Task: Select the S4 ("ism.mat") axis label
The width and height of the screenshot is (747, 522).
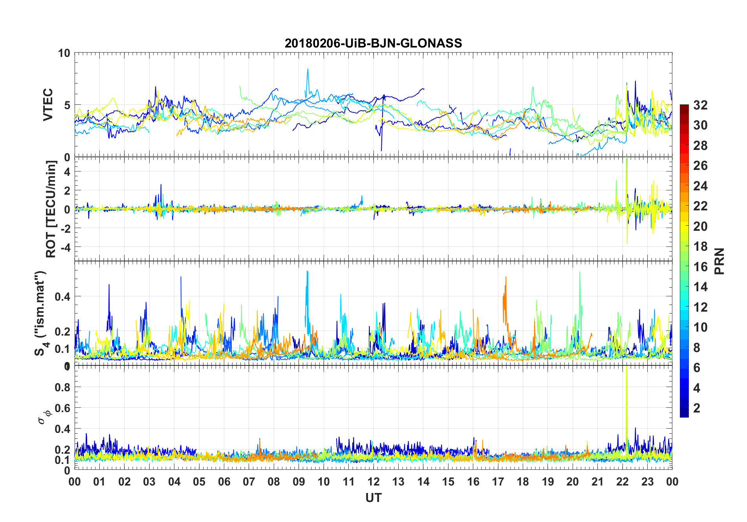Action: point(41,313)
